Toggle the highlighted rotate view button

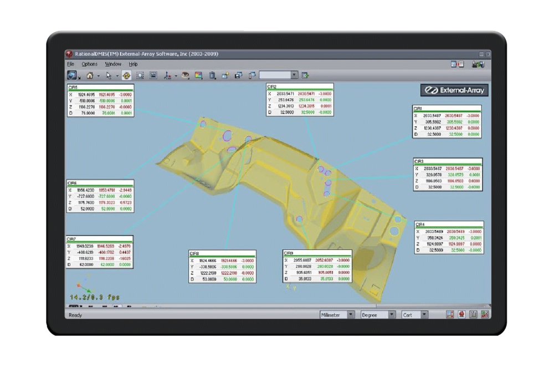click(x=126, y=75)
